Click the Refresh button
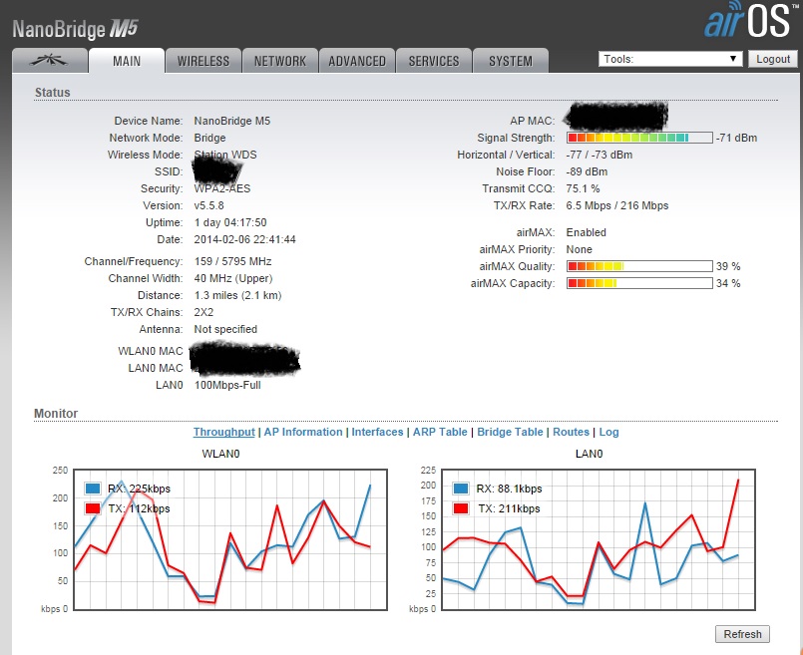Image resolution: width=803 pixels, height=655 pixels. pos(742,634)
